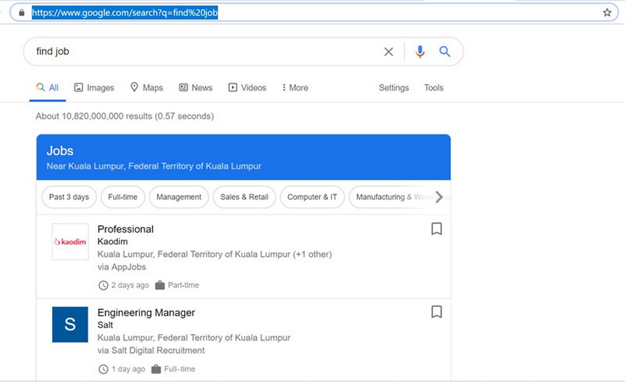
Task: Expand more job filter chips with right arrow
Action: [439, 197]
